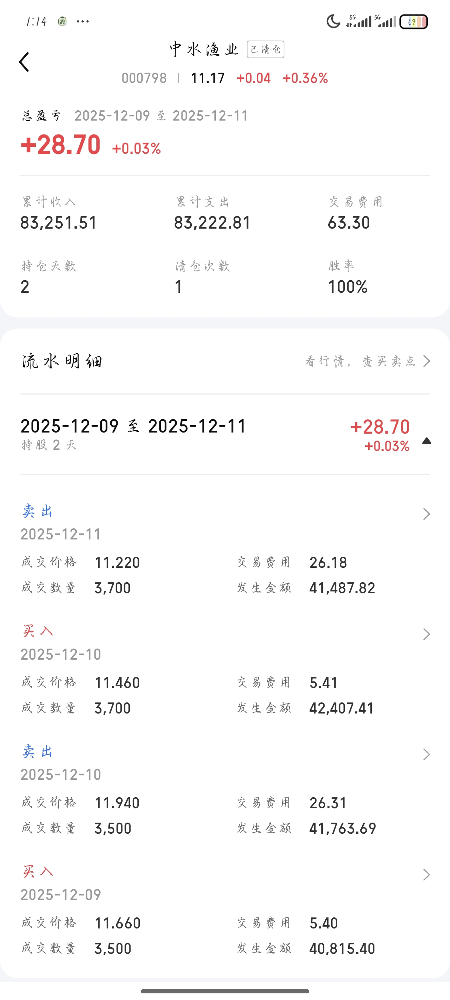Open 看行情, 查买卖点 link
Screen dimensions: 450x1000
[x=367, y=361]
